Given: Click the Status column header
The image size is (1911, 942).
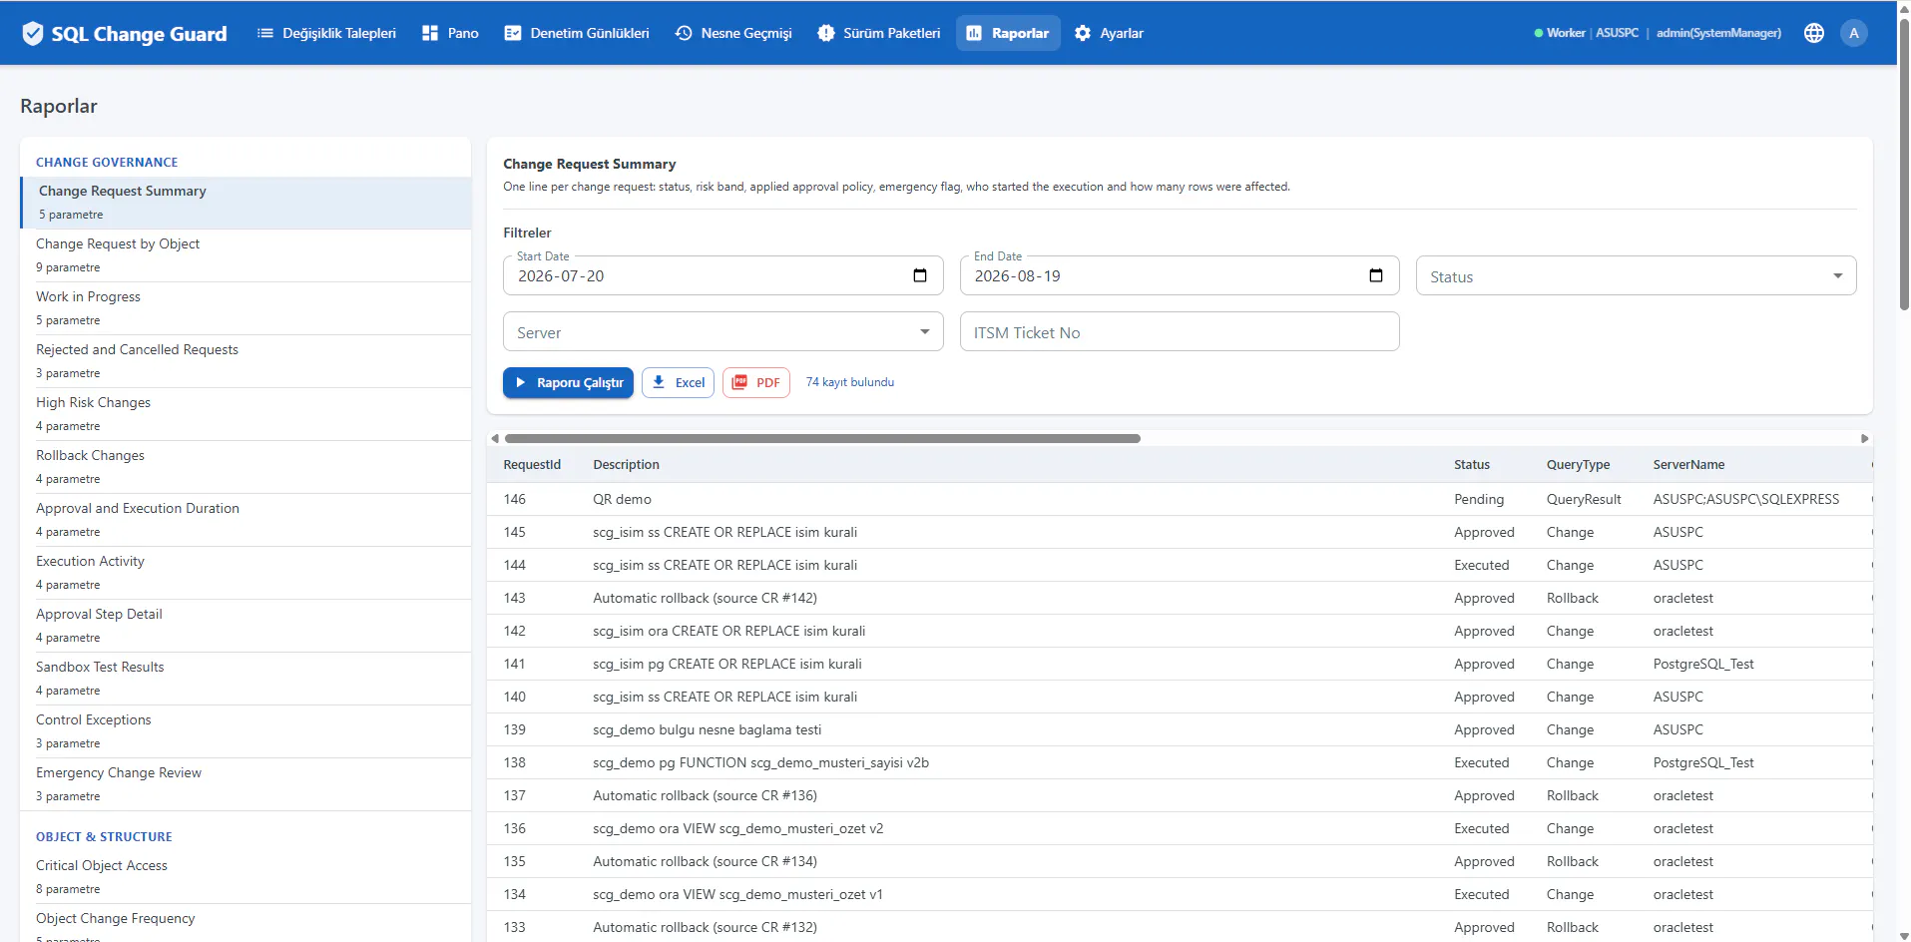Looking at the screenshot, I should coord(1471,465).
